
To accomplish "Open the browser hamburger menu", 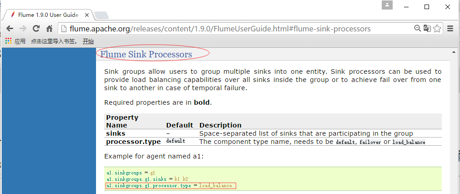I will point(450,29).
